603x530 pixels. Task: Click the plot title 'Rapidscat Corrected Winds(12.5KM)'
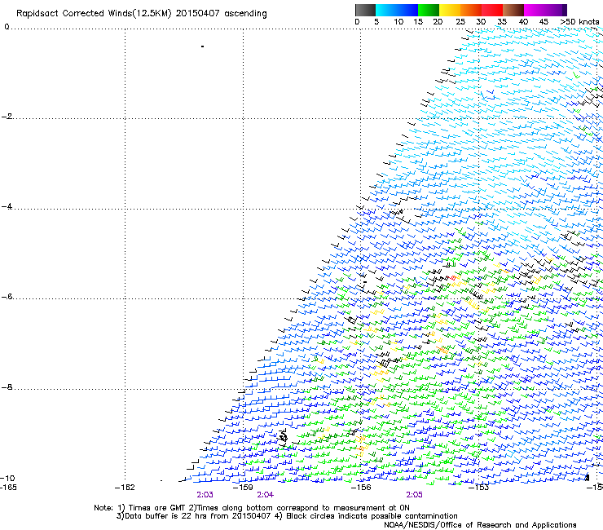(94, 14)
